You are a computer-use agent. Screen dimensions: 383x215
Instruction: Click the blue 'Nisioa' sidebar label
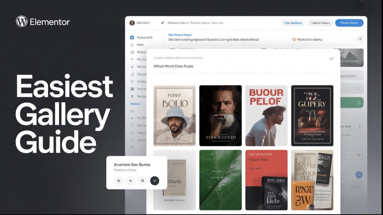point(135,104)
